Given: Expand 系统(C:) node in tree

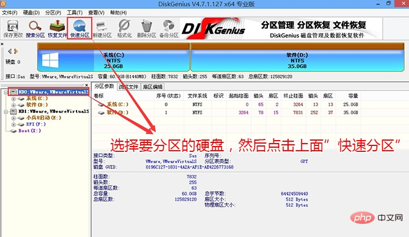Looking at the screenshot, I should (x=14, y=99).
